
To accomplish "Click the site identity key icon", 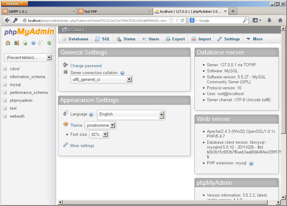I will click(x=15, y=20).
